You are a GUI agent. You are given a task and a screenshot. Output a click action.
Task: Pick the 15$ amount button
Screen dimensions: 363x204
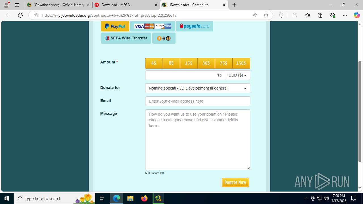pyautogui.click(x=189, y=63)
